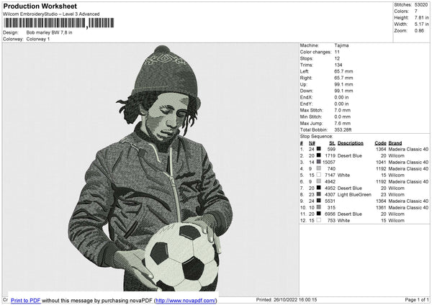Click the Stitches value 53020
This screenshot has height=305, width=432.
pyautogui.click(x=421, y=5)
